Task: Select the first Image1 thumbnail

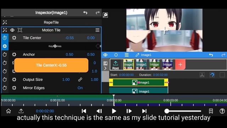Action: [x=128, y=64]
